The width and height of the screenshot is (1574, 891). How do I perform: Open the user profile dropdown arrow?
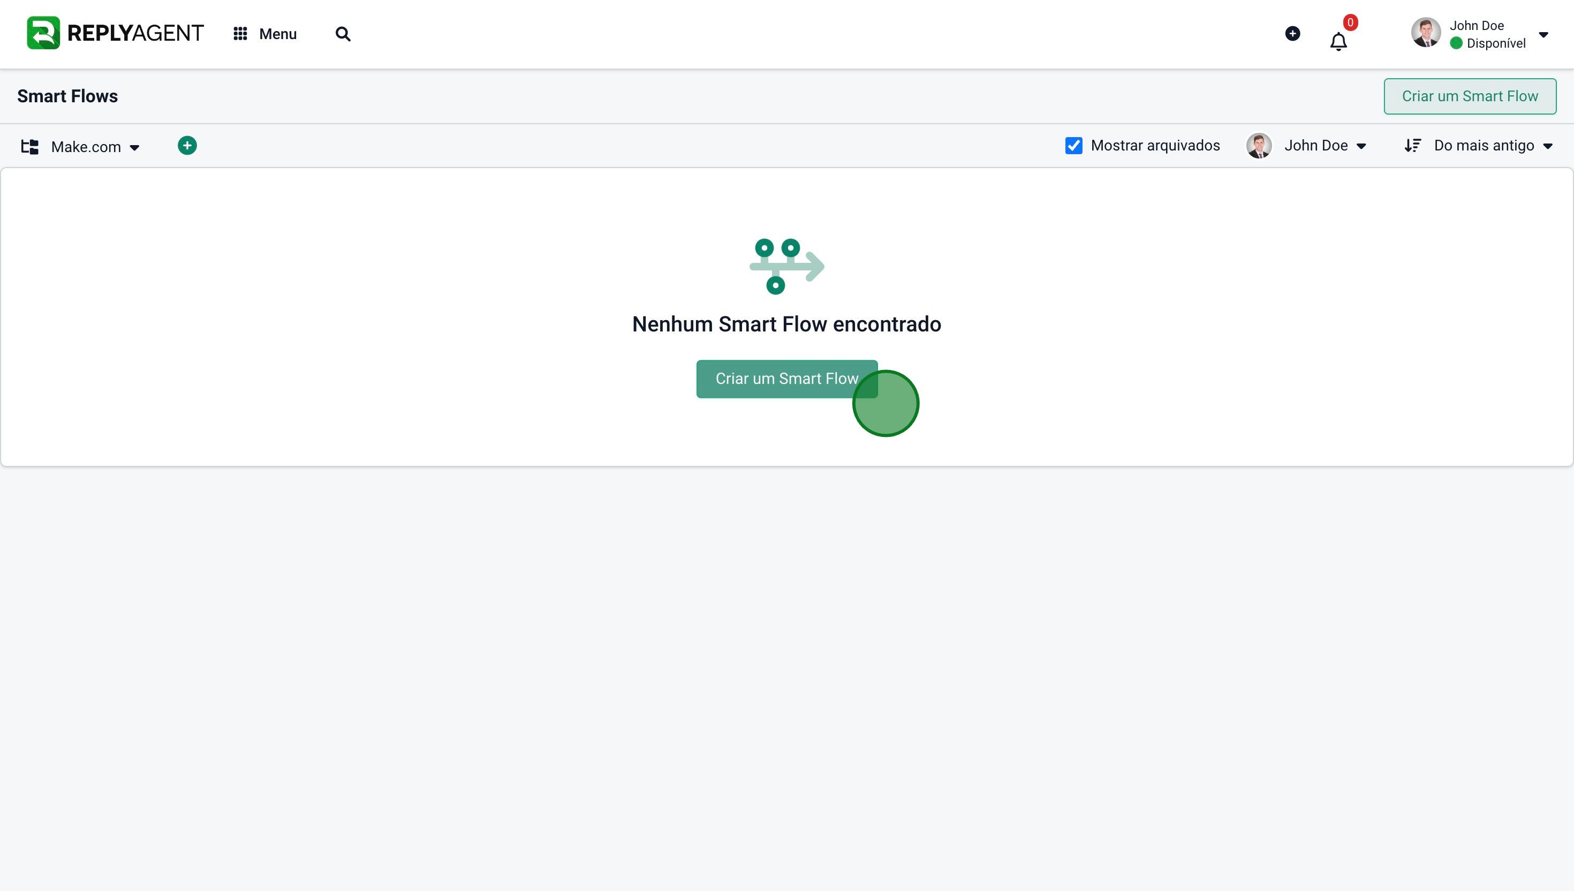pos(1543,35)
